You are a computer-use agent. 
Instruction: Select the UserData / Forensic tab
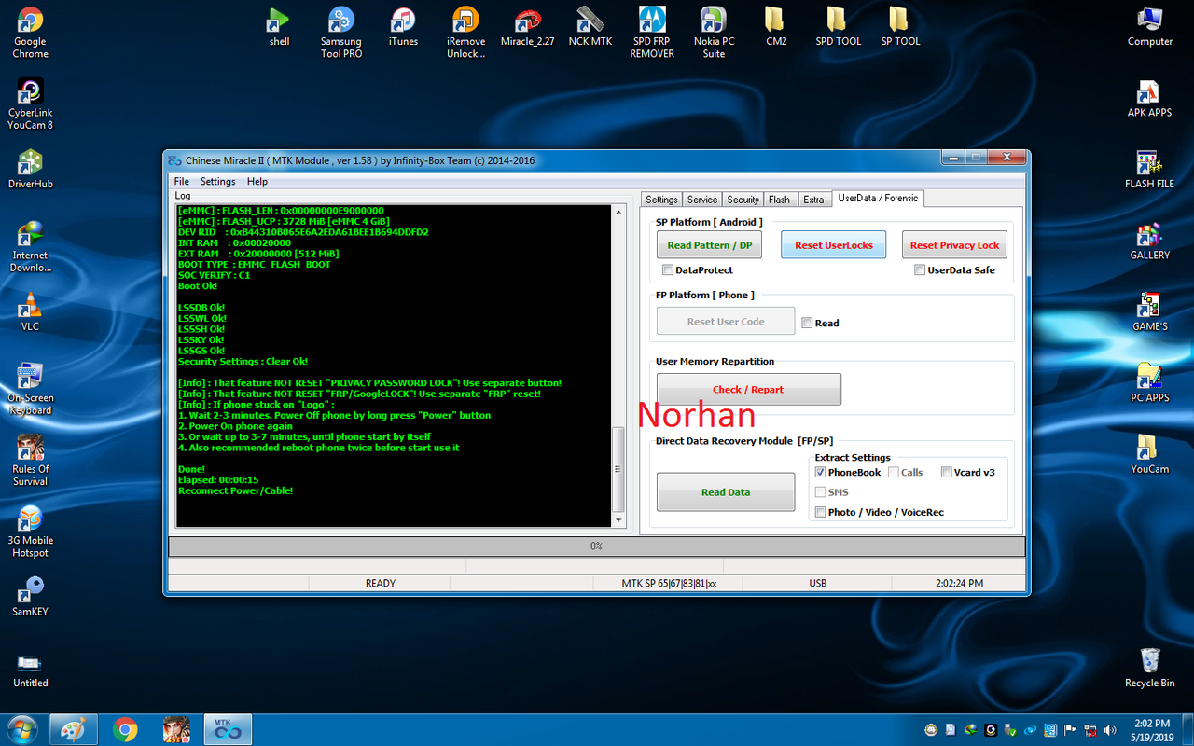[878, 198]
